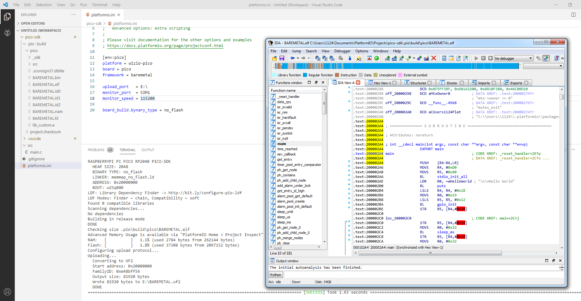The height and width of the screenshot is (301, 581).
Task: Open the docs.platformio.org projectconf link
Action: (165, 46)
